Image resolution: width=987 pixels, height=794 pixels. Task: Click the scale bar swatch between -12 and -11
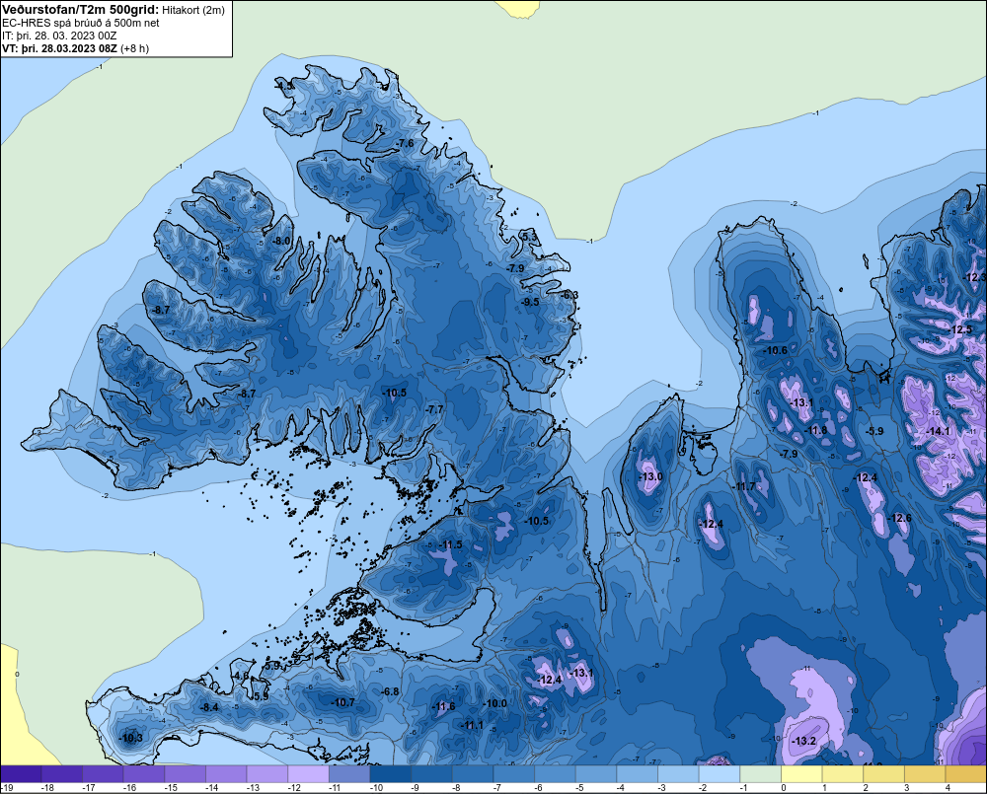click(x=308, y=774)
